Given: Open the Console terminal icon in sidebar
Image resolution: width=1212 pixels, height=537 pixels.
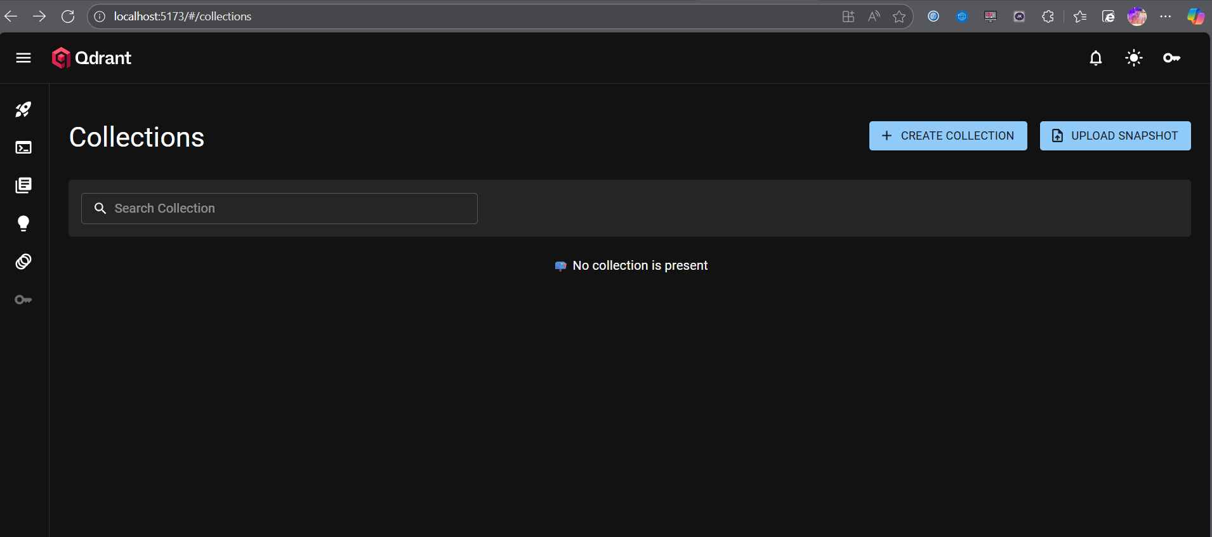Looking at the screenshot, I should (x=23, y=148).
